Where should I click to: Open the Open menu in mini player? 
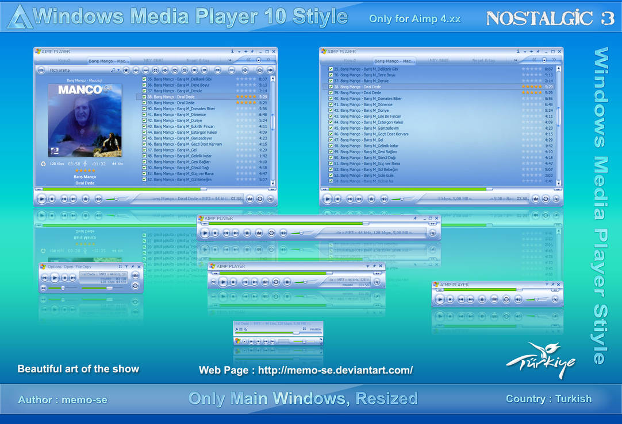tap(68, 267)
